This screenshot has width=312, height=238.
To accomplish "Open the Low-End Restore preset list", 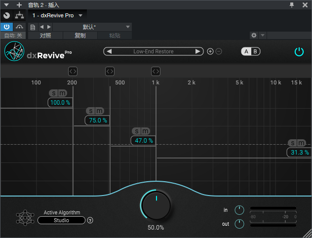I will click(x=154, y=51).
